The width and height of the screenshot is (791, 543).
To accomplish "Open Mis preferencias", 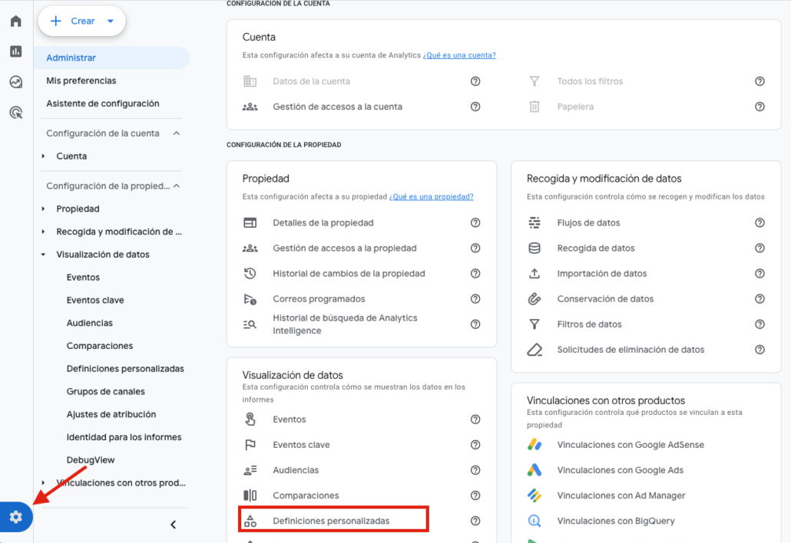I will (81, 80).
